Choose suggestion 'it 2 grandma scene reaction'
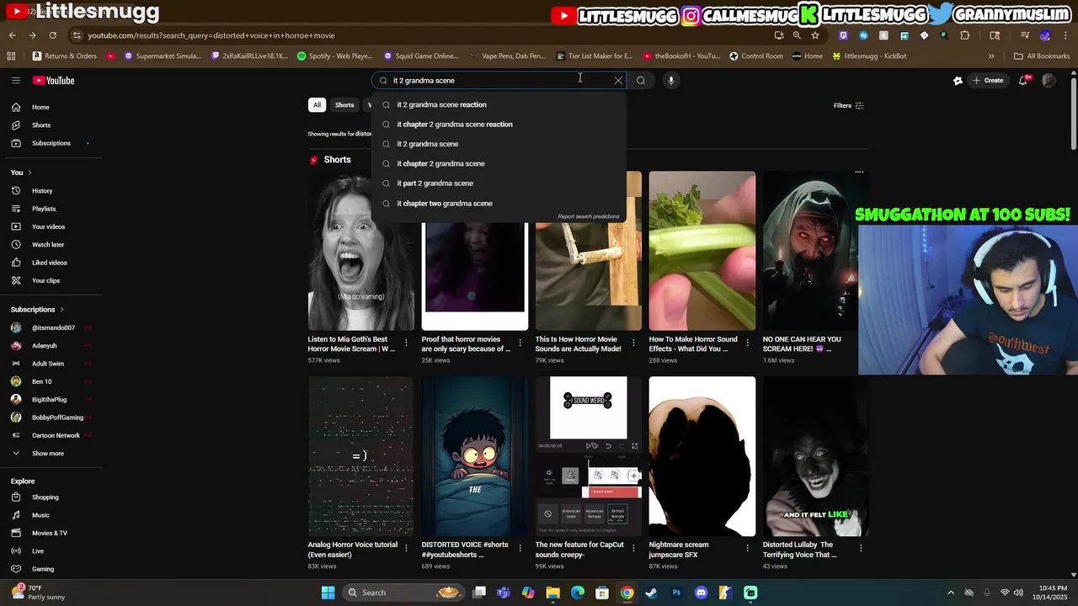 point(500,104)
